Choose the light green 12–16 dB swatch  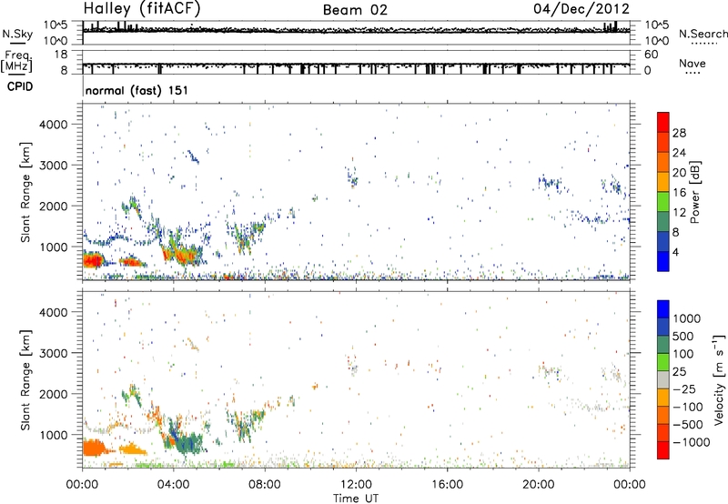(x=663, y=201)
